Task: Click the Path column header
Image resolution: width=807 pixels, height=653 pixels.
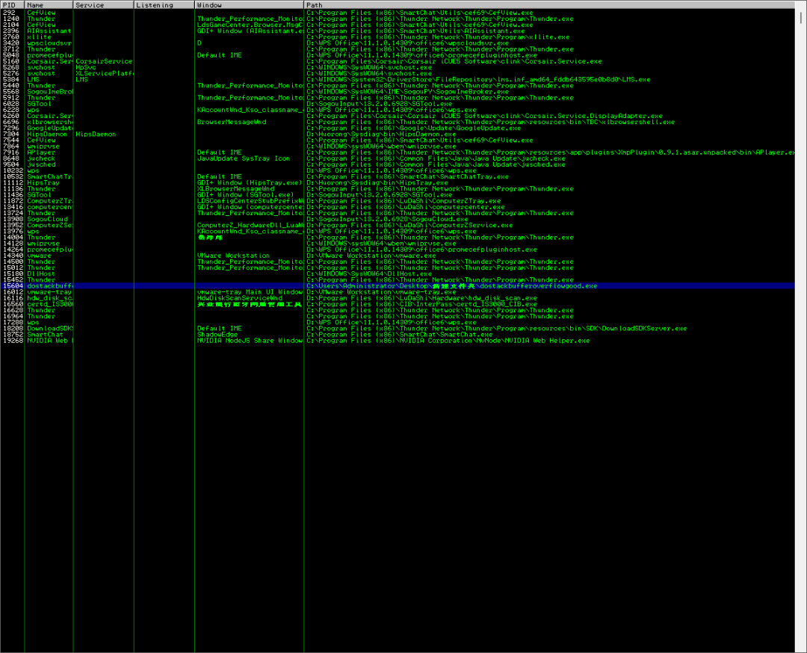Action: click(549, 4)
